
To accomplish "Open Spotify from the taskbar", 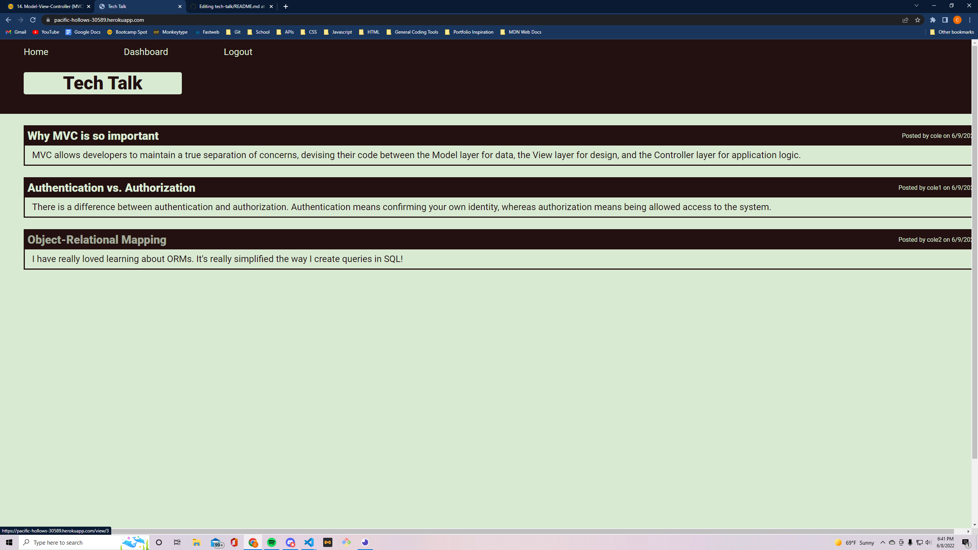I will (272, 542).
